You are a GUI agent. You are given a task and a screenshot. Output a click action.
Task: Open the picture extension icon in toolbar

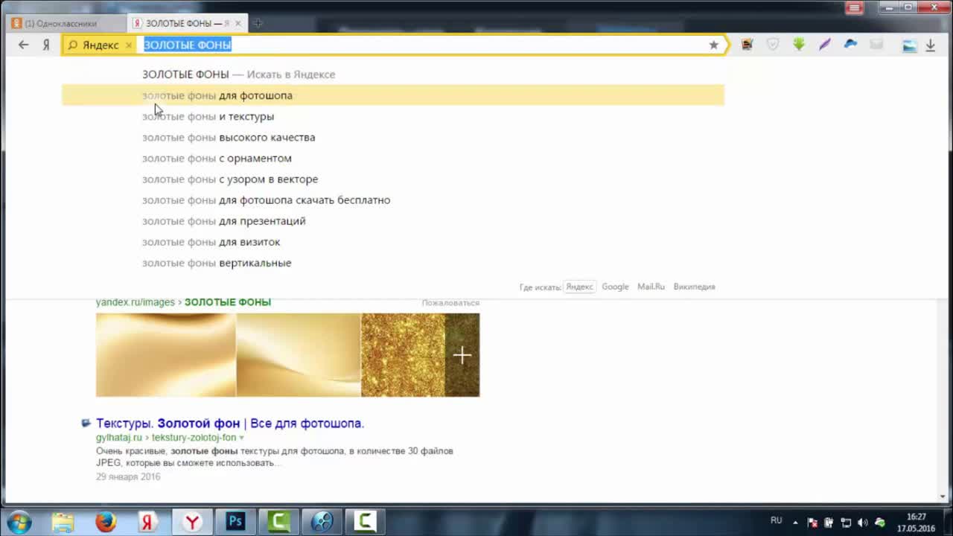point(909,45)
